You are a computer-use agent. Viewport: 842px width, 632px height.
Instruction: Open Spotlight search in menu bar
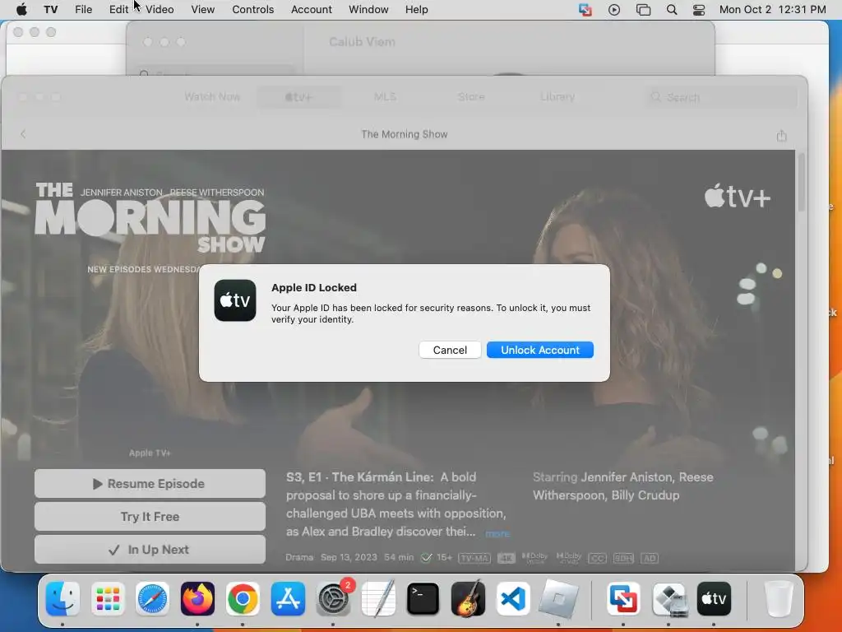(672, 10)
